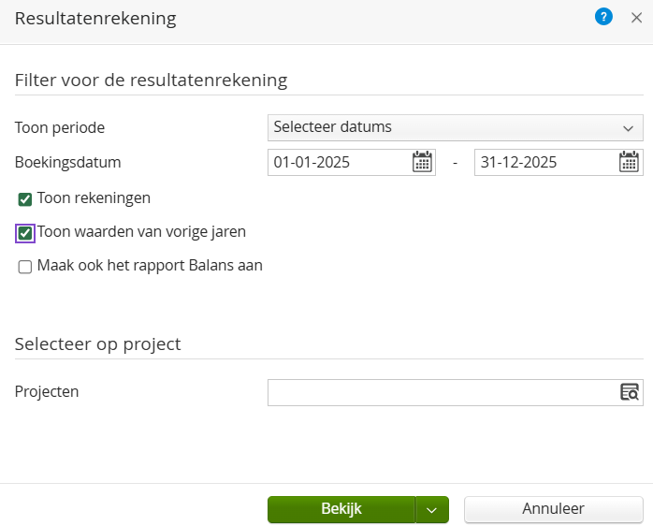
Task: Click the 'Toon rekeningen' label text
Action: (x=94, y=197)
